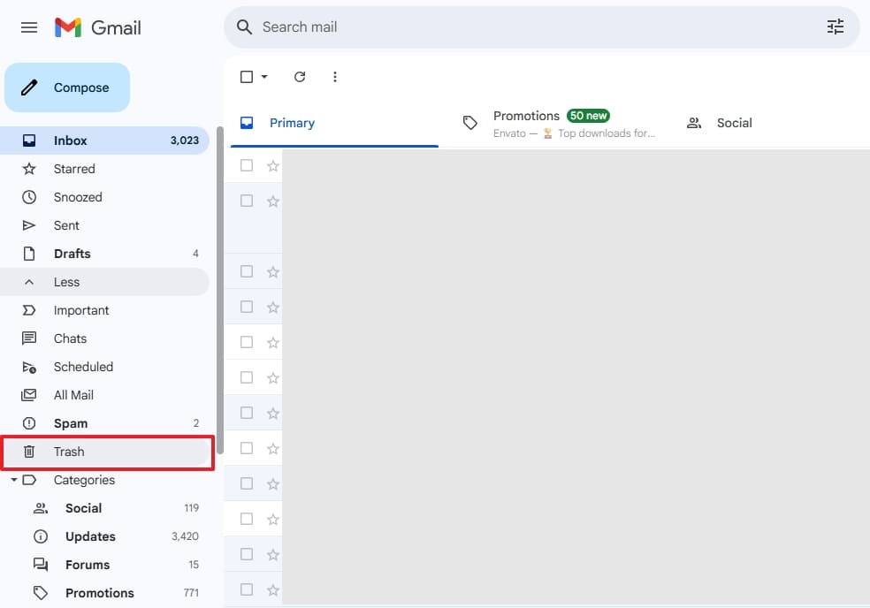Open the Spam folder
The image size is (870, 608).
71,423
